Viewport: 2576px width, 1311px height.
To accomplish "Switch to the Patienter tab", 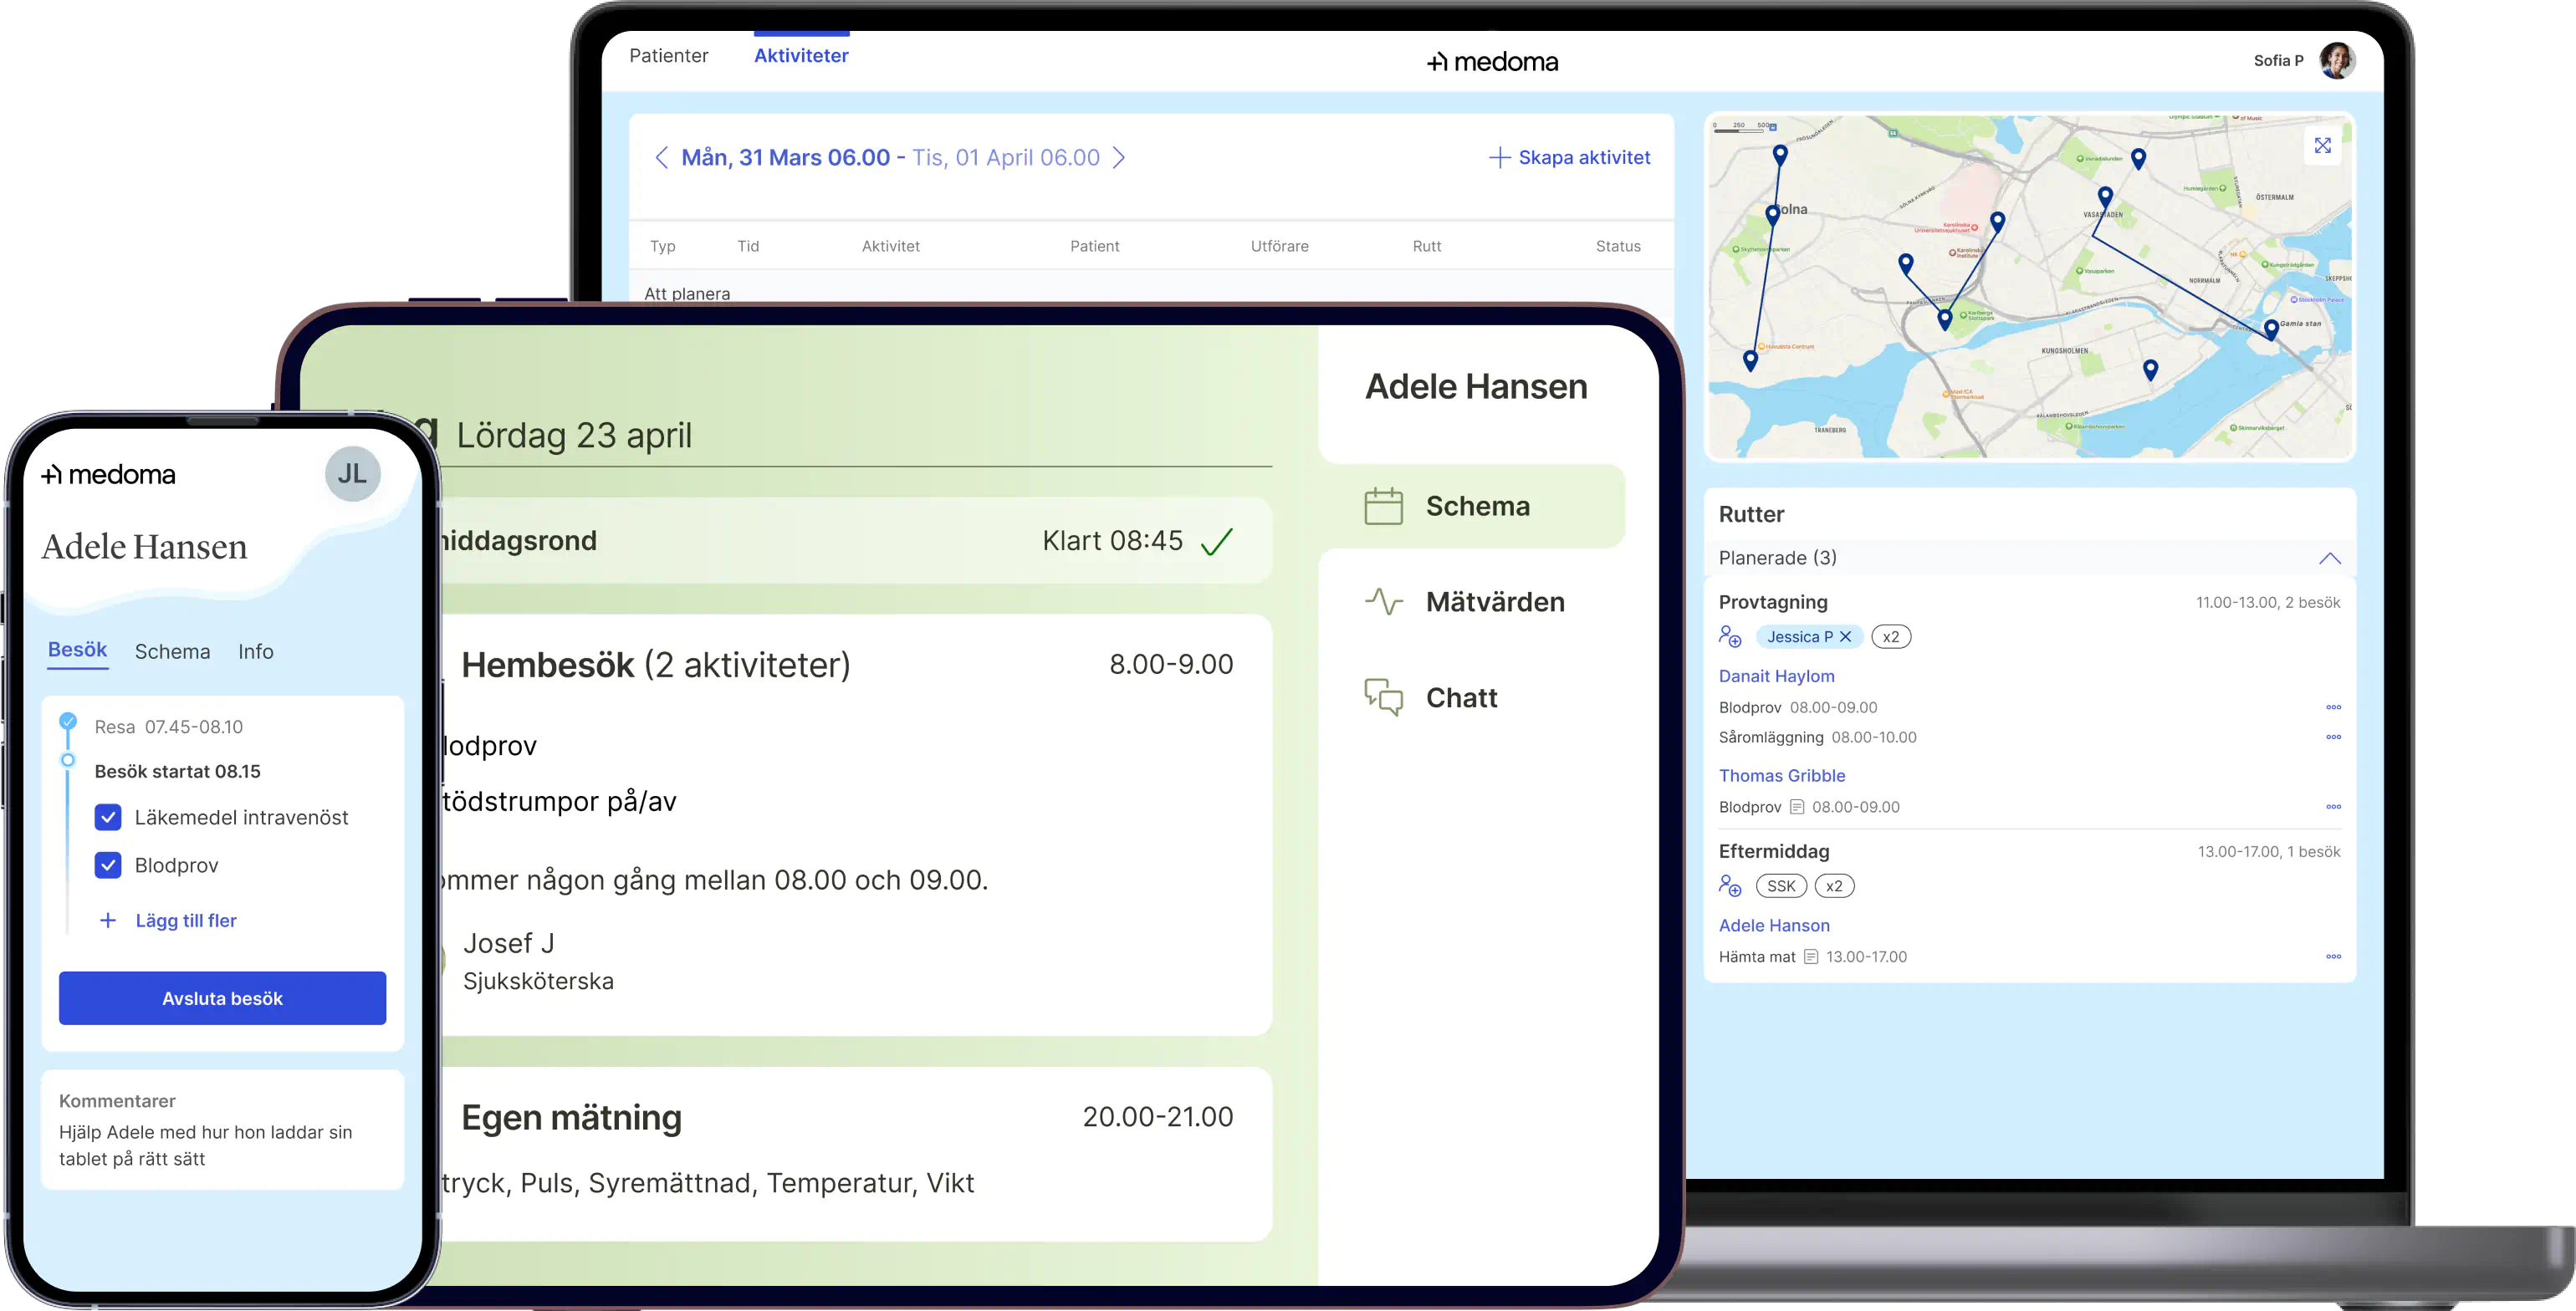I will click(668, 55).
